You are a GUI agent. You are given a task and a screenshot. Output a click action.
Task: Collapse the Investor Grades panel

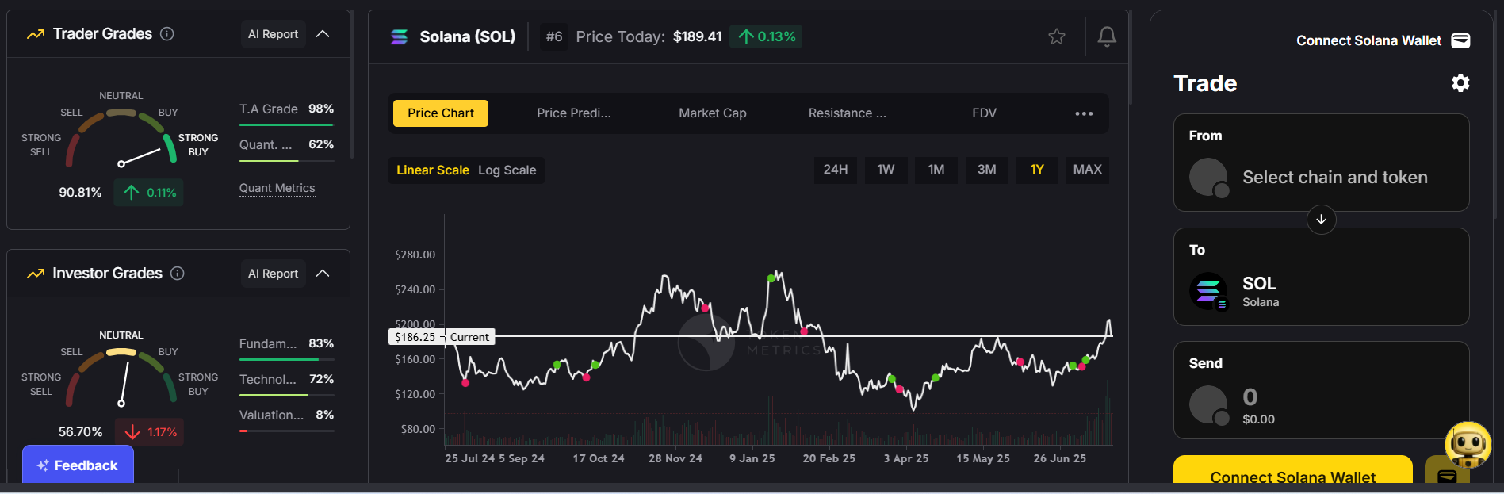[x=323, y=274]
